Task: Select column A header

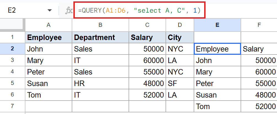Action: pos(49,25)
